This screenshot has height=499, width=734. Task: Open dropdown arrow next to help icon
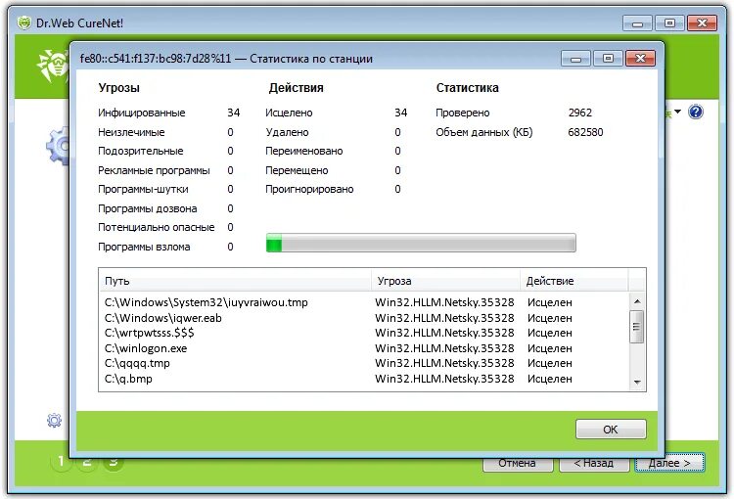point(678,112)
